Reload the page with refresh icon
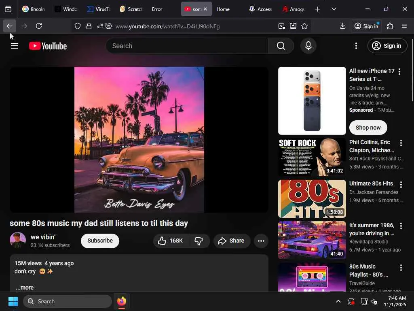This screenshot has height=311, width=414. point(39,26)
